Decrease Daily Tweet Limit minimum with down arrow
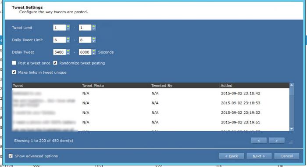This screenshot has width=307, height=167. tap(68, 41)
